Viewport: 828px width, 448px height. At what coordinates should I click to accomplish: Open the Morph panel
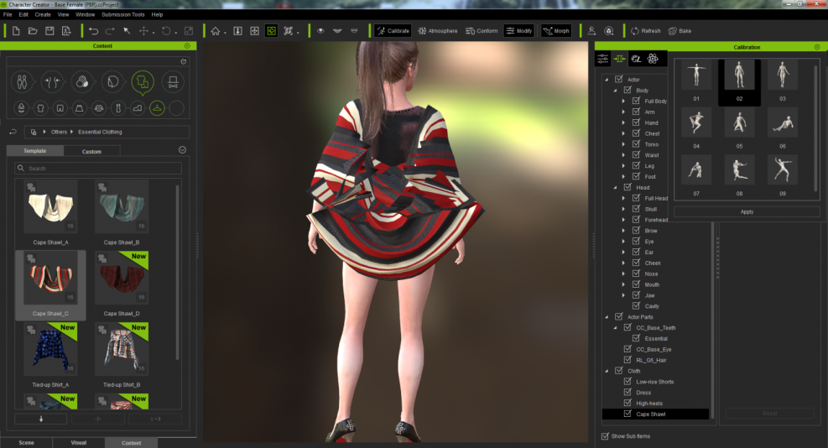tap(555, 31)
